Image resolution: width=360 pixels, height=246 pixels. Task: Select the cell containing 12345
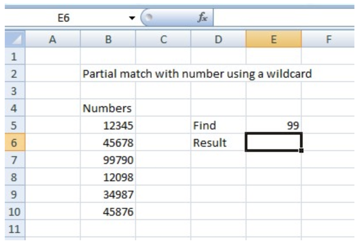pyautogui.click(x=108, y=125)
